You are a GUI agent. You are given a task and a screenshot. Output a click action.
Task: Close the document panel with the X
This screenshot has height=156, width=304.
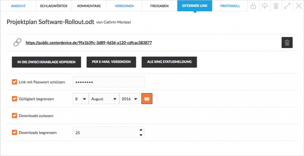point(299,6)
